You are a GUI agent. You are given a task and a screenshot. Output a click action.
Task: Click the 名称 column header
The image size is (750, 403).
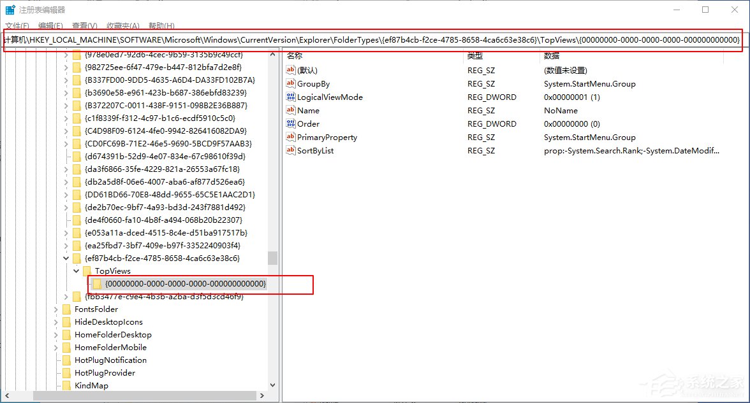(x=293, y=56)
